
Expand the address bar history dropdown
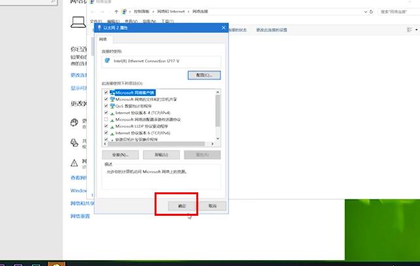point(365,12)
